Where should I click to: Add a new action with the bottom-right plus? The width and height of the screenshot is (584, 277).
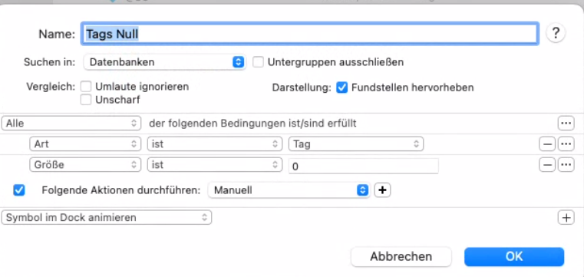566,217
